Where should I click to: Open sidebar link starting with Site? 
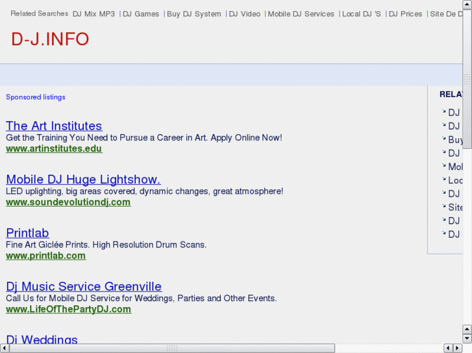(x=455, y=207)
